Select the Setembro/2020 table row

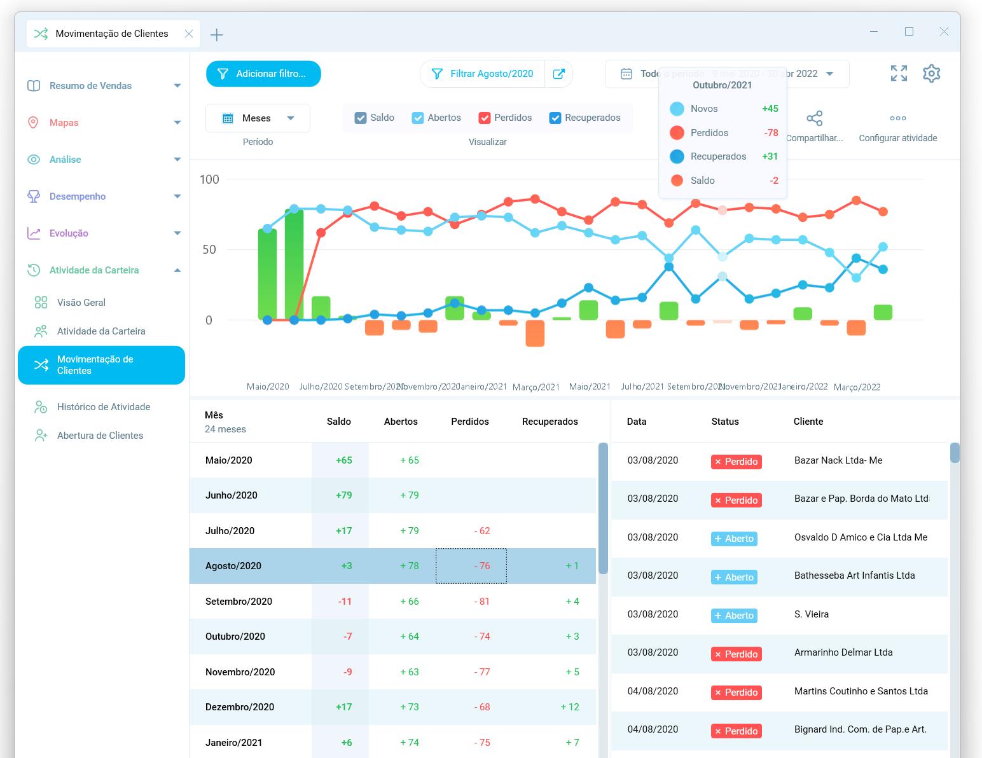[239, 602]
